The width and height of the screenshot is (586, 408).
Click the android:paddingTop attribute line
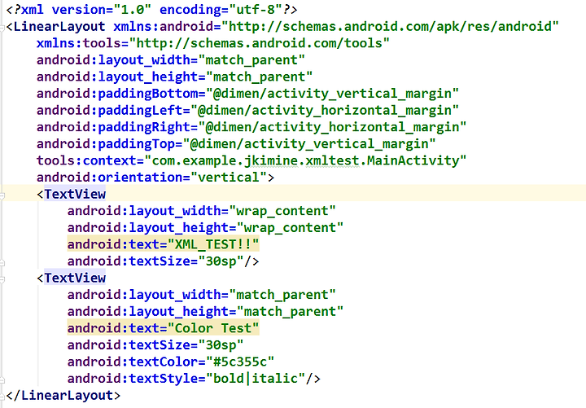pyautogui.click(x=236, y=144)
